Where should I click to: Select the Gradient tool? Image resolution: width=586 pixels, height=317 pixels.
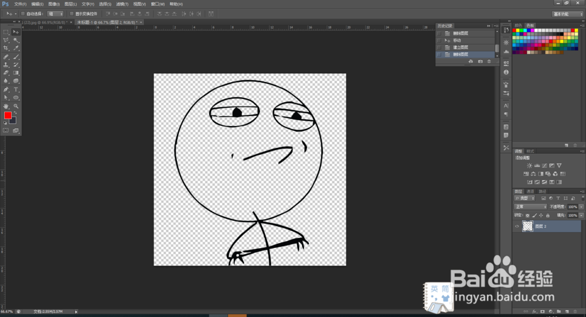[16, 73]
